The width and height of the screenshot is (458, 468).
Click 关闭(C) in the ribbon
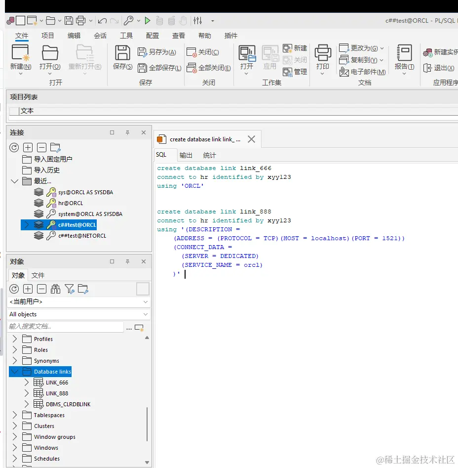point(203,52)
